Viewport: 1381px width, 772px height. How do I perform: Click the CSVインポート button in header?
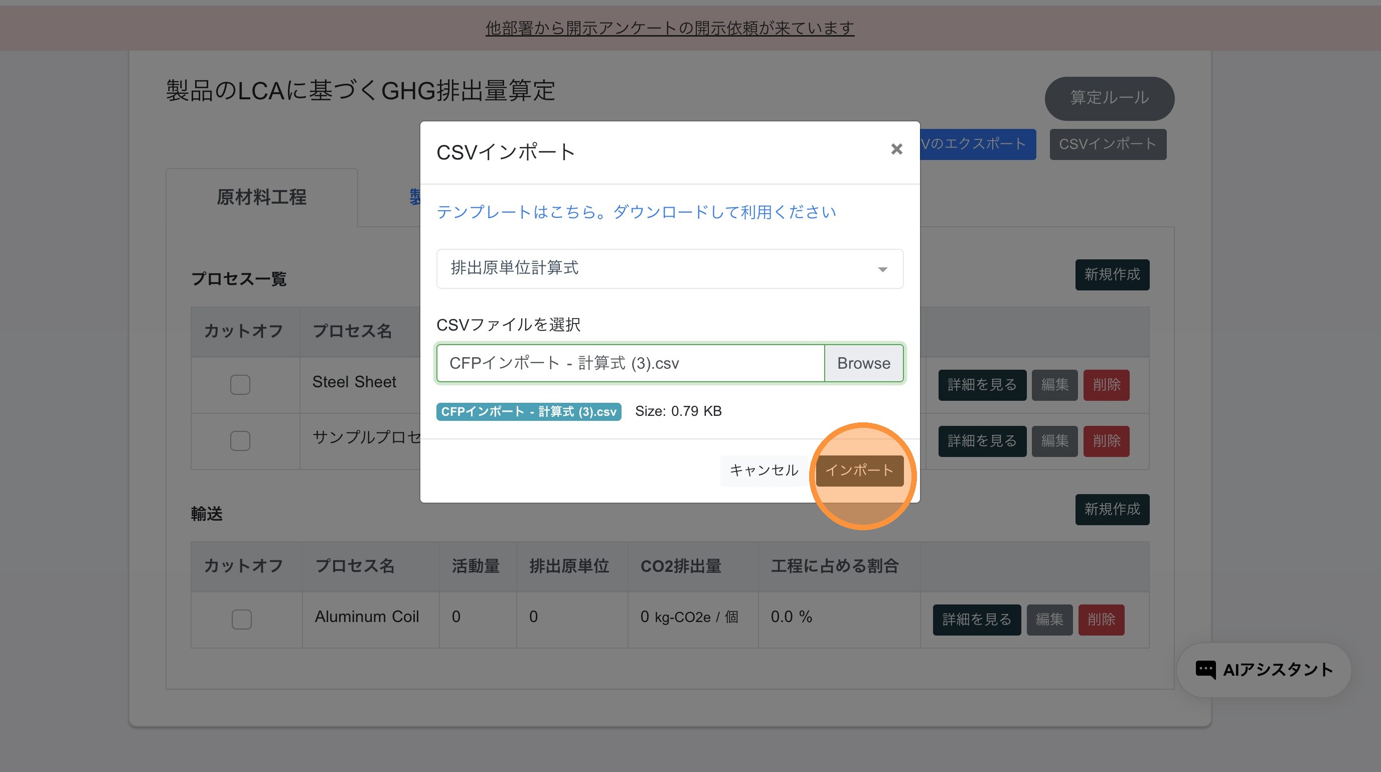[1108, 144]
